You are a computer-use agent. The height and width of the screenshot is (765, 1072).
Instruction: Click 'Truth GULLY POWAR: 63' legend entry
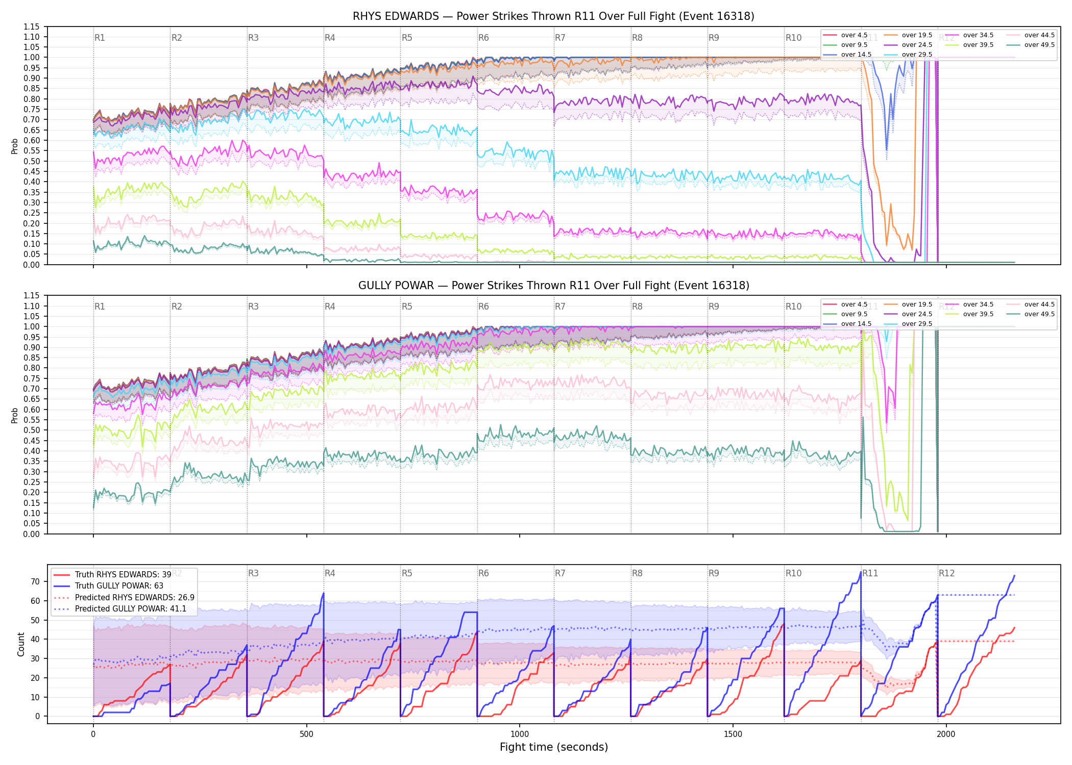[x=108, y=586]
